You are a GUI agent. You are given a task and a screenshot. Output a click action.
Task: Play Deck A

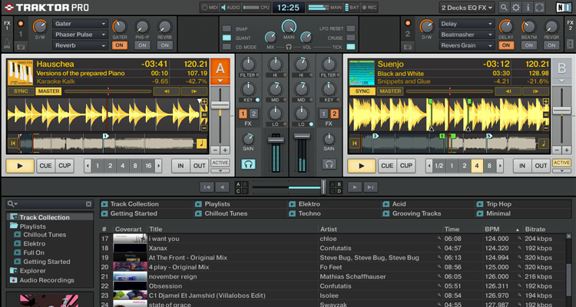(x=20, y=166)
